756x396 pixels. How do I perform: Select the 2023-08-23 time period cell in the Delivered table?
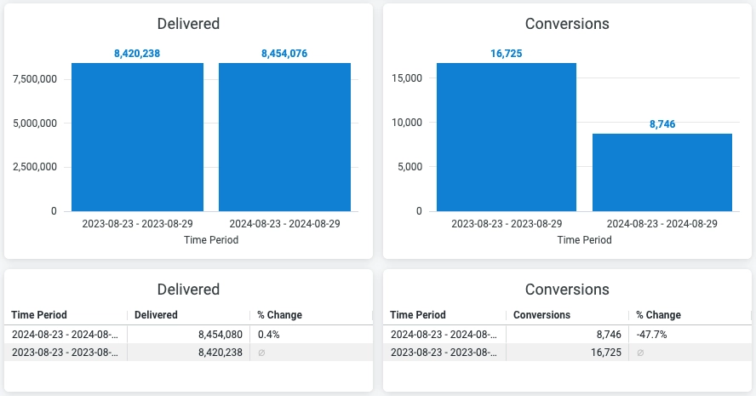coord(66,353)
